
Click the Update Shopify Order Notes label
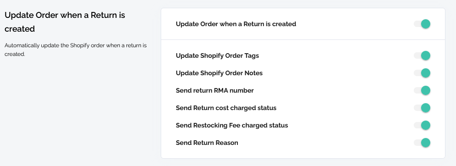[220, 73]
